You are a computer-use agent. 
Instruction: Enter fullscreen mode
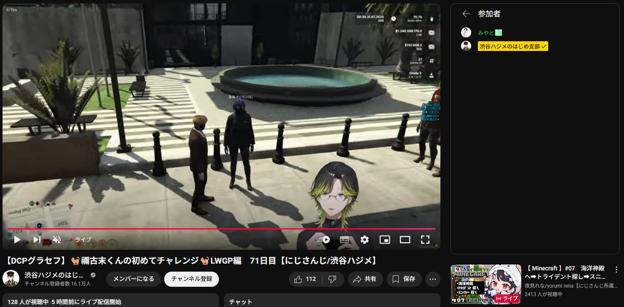pos(425,240)
